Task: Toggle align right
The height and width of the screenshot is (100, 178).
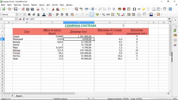Action: (x=67, y=14)
